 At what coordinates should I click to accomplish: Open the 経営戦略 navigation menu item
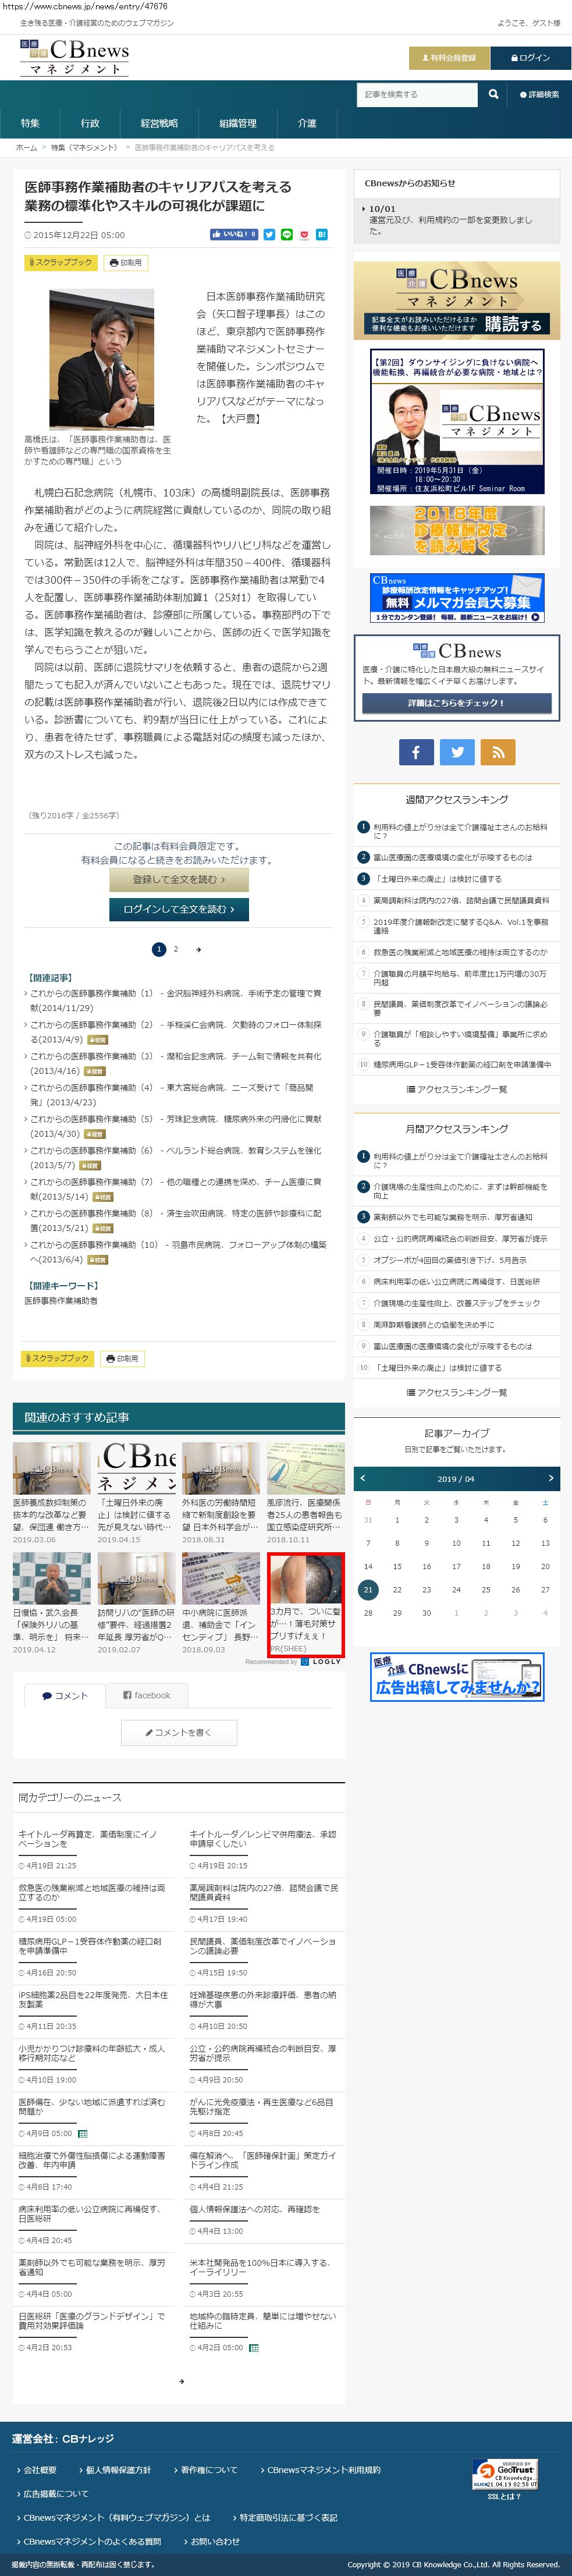coord(159,123)
